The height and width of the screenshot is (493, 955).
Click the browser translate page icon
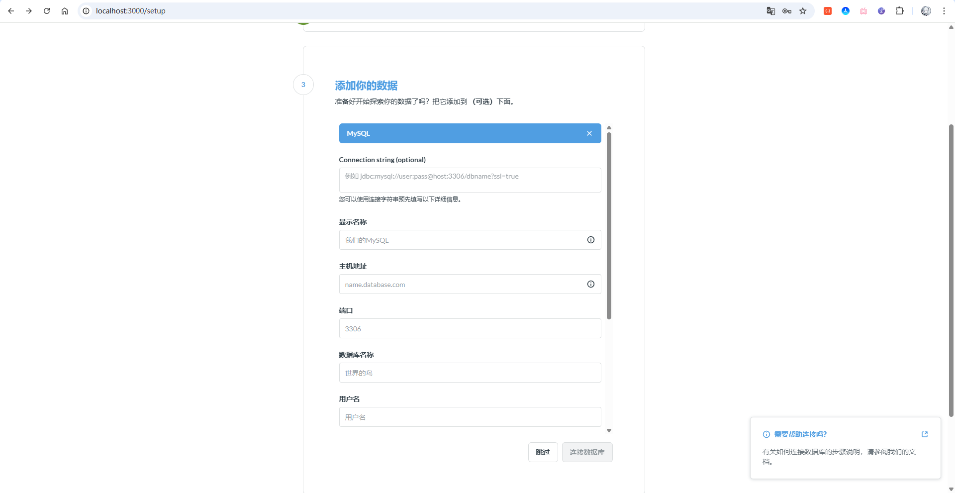(x=770, y=11)
